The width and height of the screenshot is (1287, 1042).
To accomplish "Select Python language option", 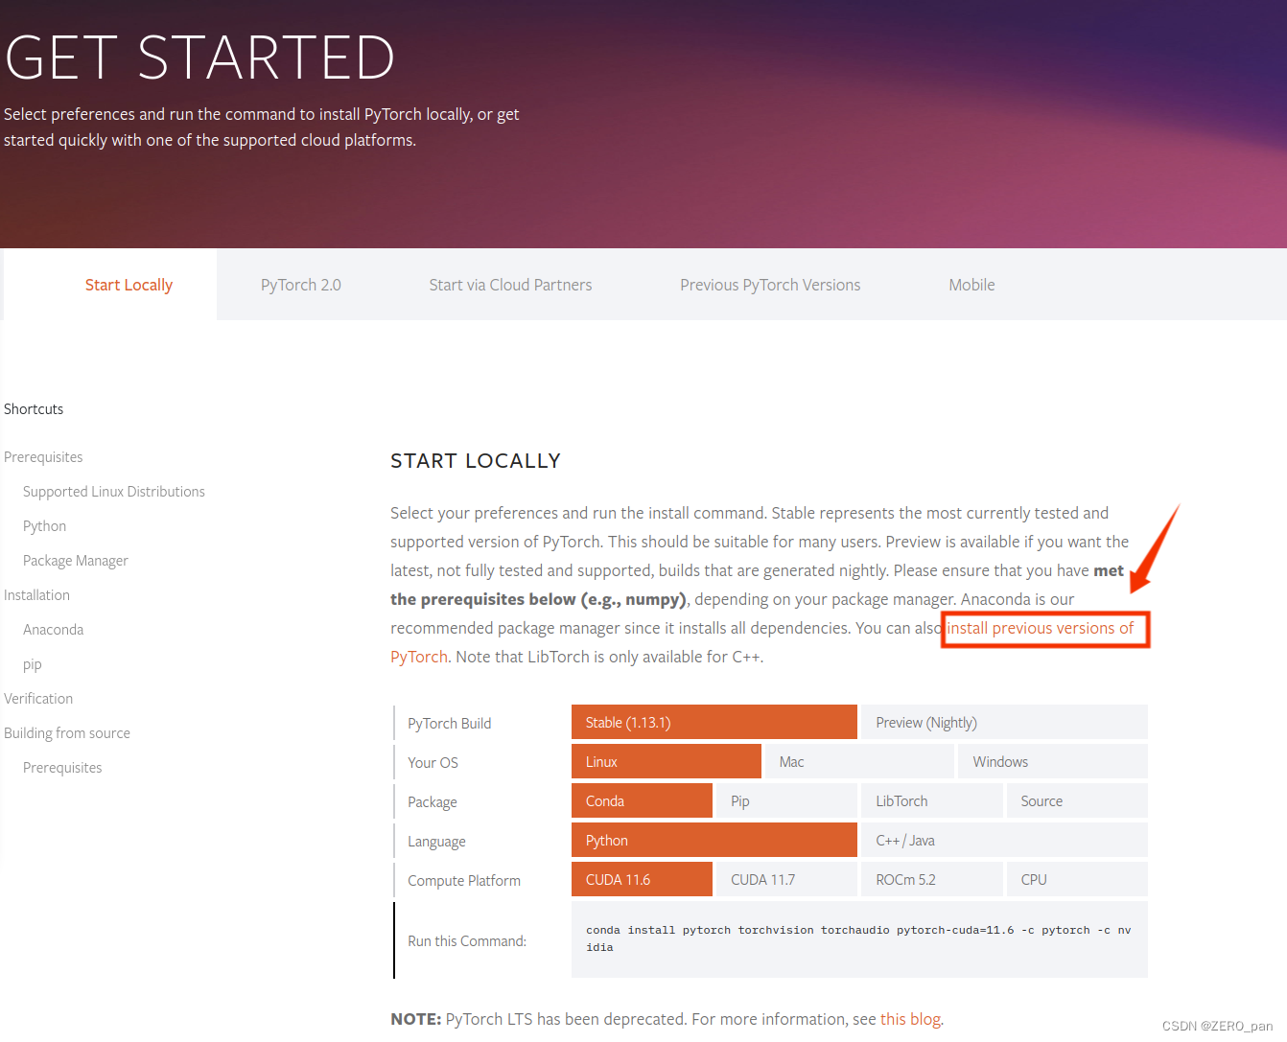I will click(714, 840).
